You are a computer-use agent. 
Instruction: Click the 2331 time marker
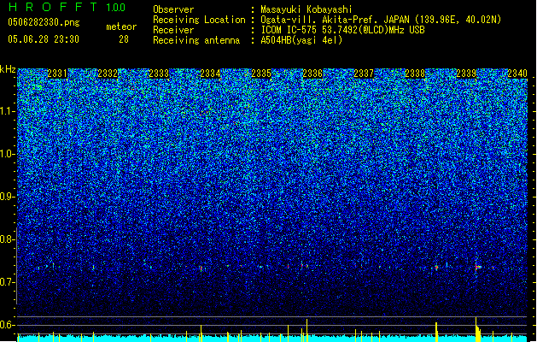click(x=57, y=74)
